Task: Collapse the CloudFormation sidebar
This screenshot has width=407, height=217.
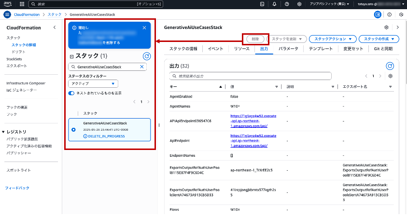Action: [x=55, y=27]
